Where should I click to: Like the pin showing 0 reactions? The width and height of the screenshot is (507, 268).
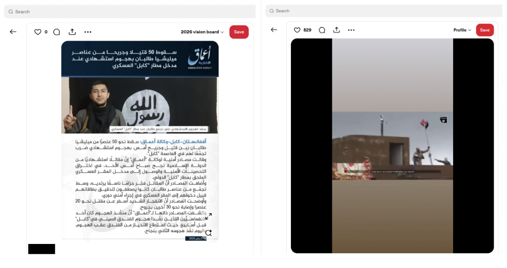38,32
